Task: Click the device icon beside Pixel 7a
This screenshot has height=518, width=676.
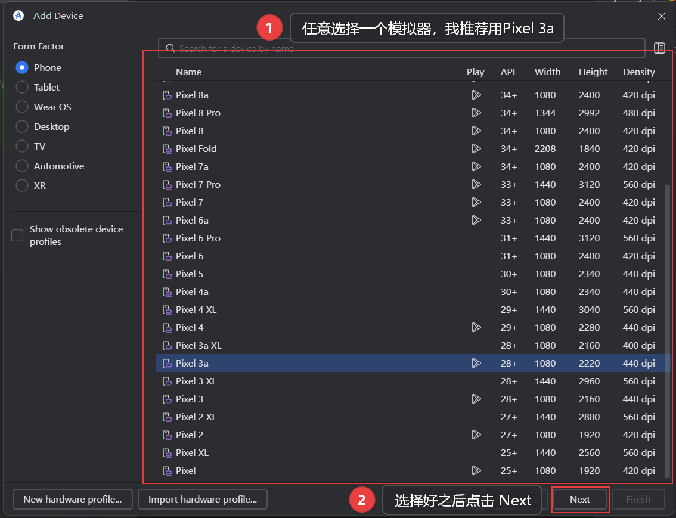Action: tap(168, 167)
